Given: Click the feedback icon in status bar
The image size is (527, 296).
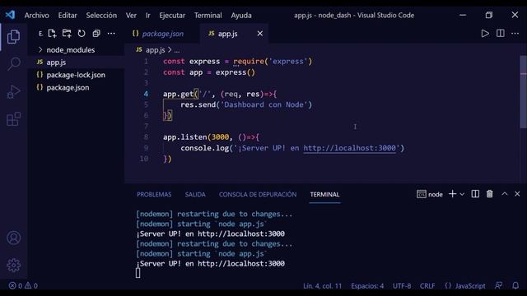Looking at the screenshot, I should 499,285.
